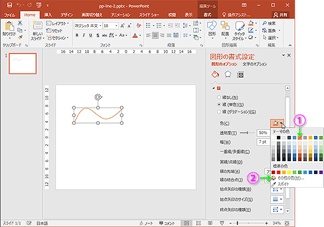Center align paragraph text
The image size is (324, 227).
point(155,35)
